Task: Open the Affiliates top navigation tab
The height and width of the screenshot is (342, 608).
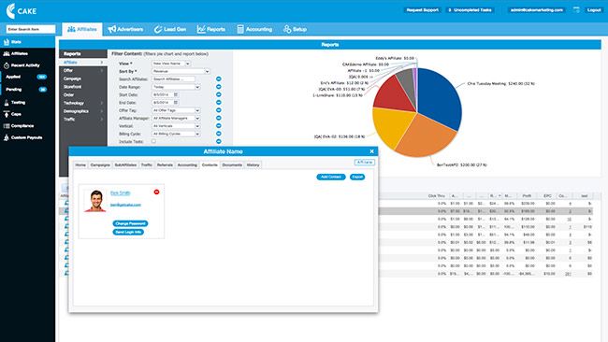Action: (82, 29)
